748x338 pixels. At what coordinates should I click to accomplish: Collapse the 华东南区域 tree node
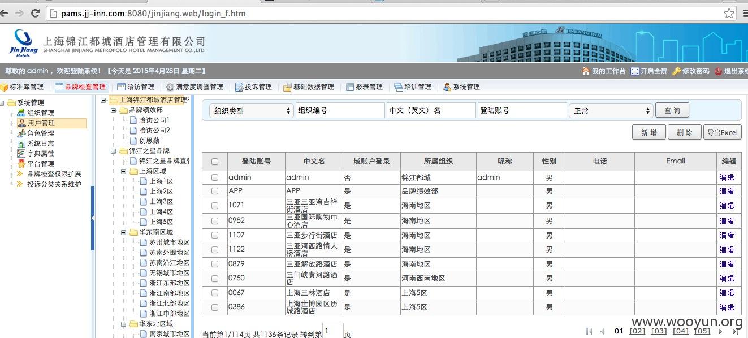coord(124,232)
